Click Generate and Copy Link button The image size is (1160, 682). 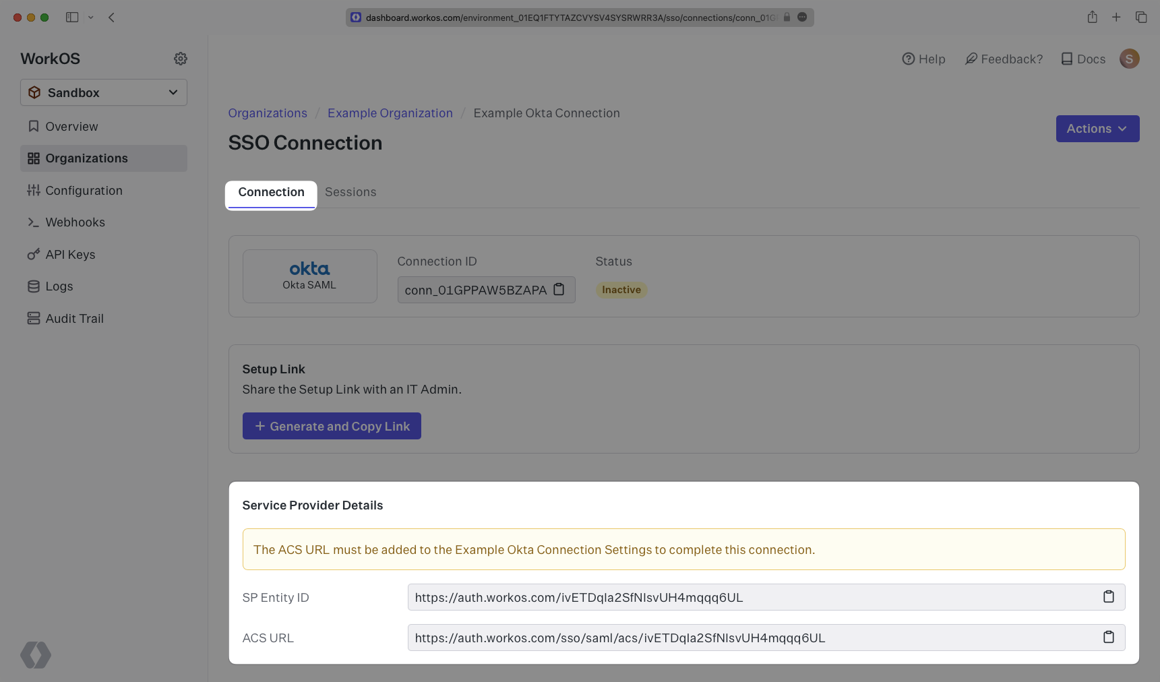click(332, 426)
